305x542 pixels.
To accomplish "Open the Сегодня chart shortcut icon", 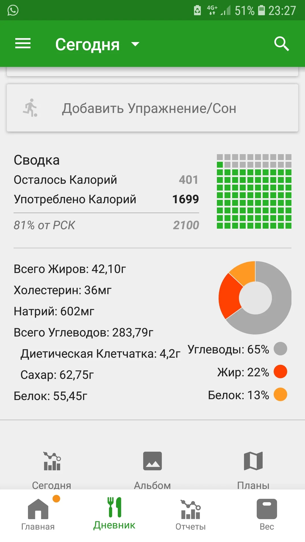I will (x=52, y=461).
